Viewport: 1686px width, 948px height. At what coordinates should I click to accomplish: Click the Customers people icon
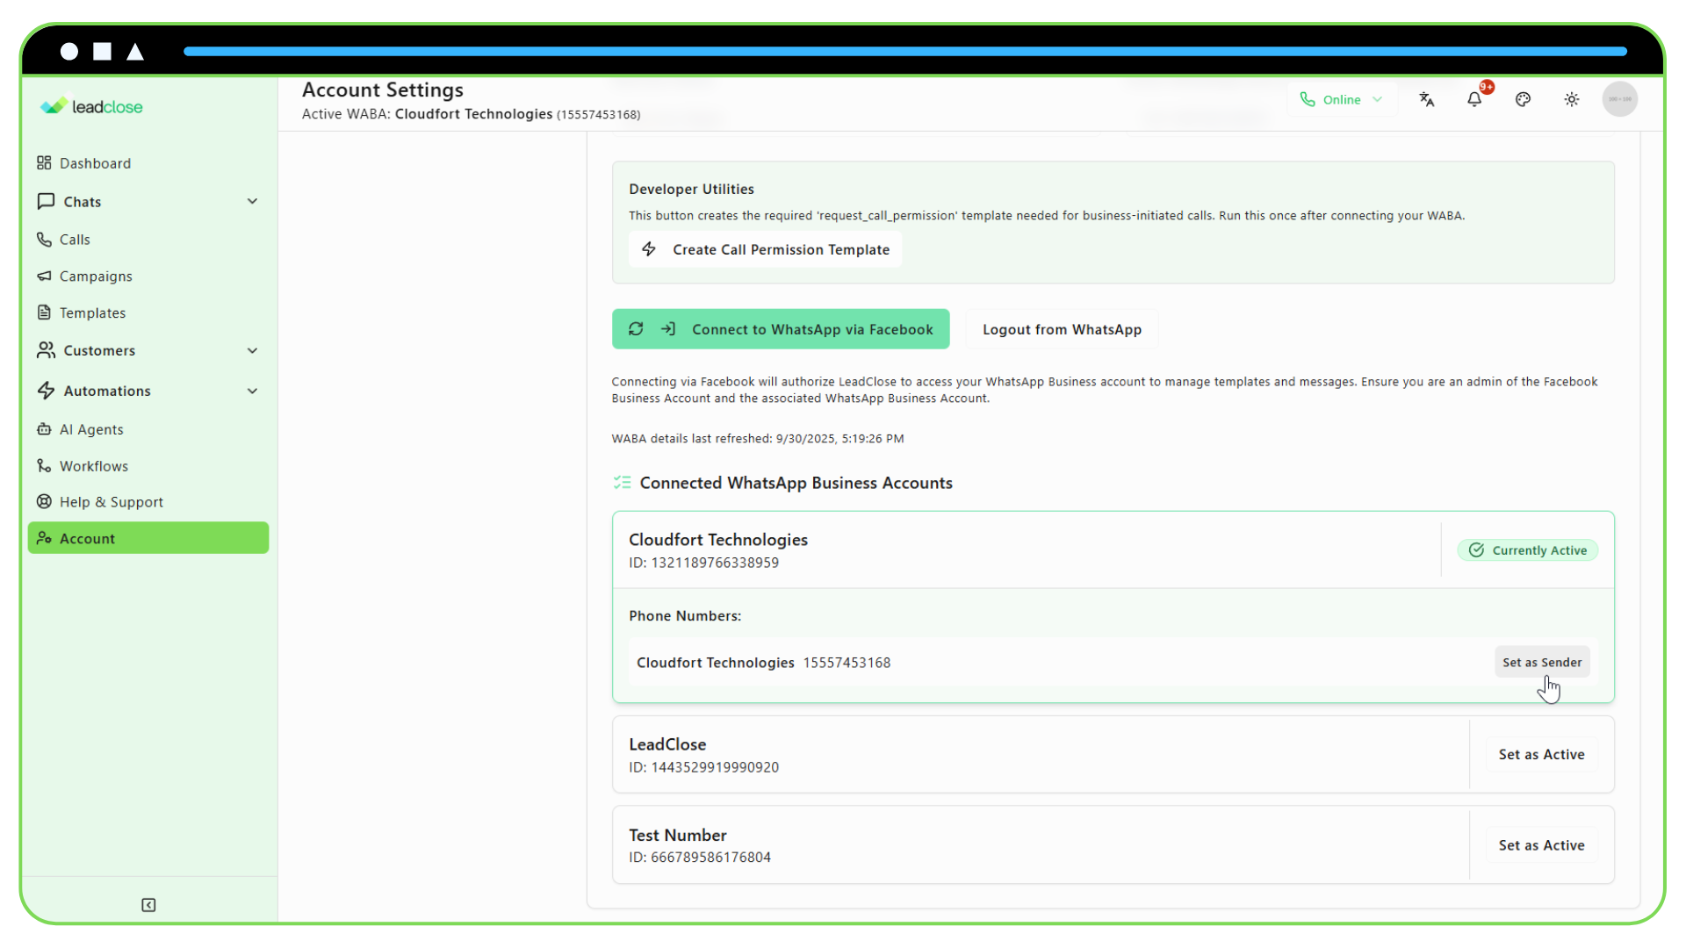tap(46, 350)
